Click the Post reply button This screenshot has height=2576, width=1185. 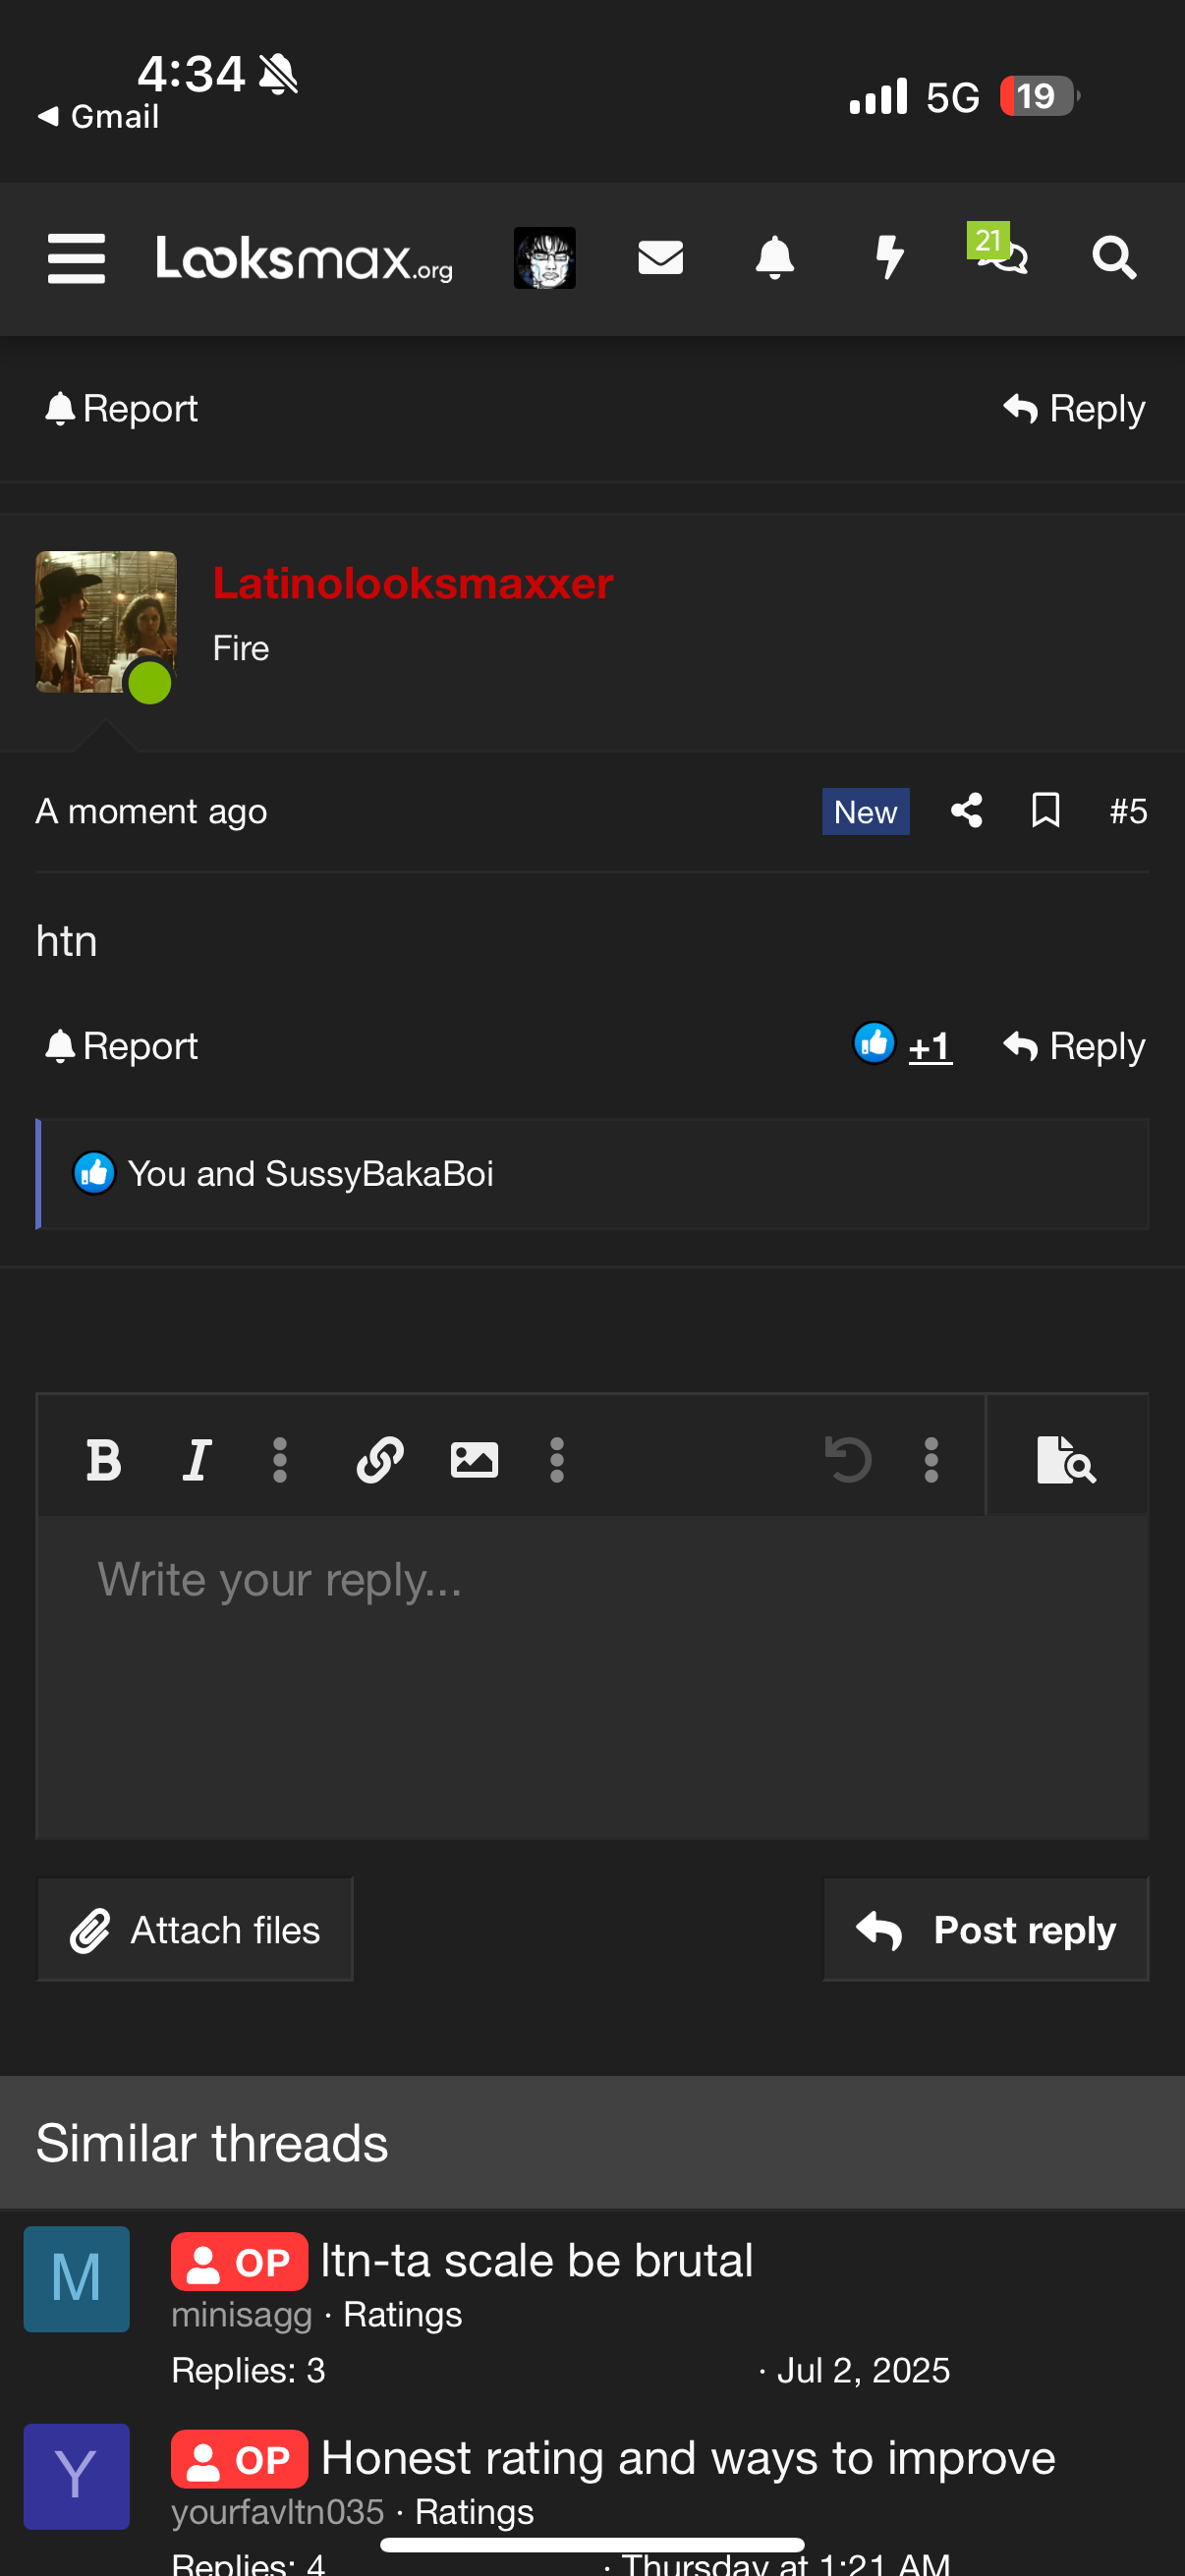(x=985, y=1929)
